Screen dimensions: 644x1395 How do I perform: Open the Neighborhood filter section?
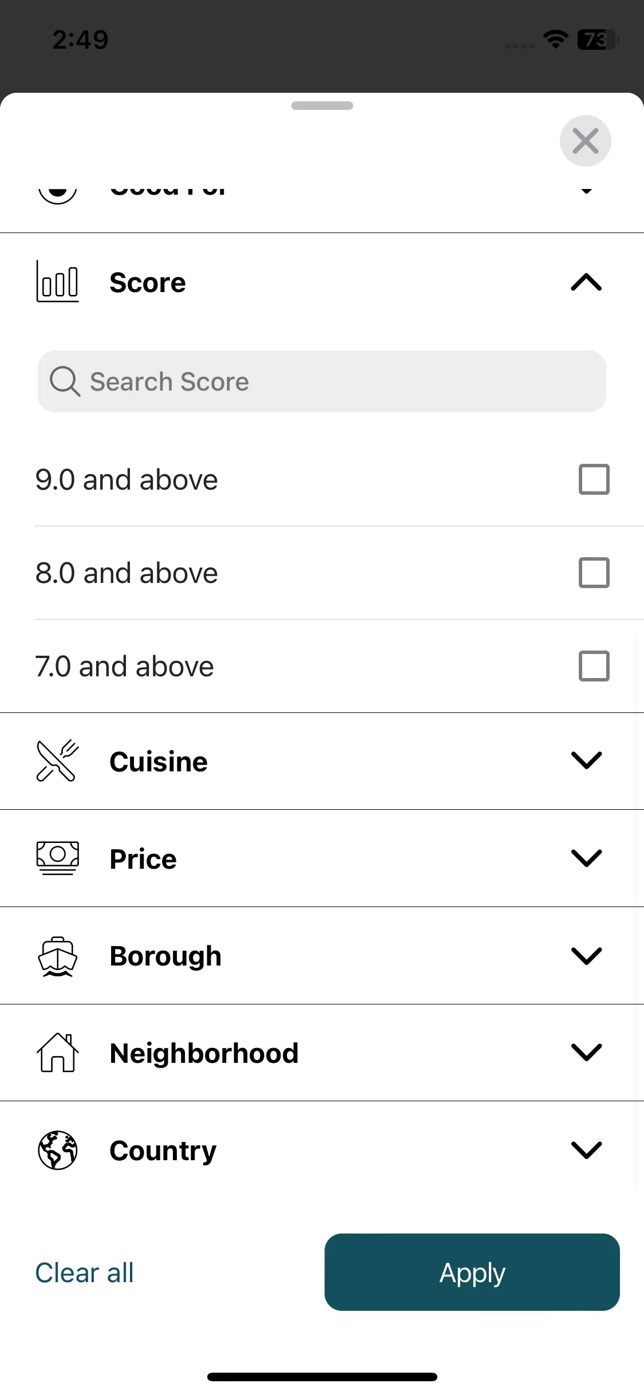click(x=322, y=1053)
